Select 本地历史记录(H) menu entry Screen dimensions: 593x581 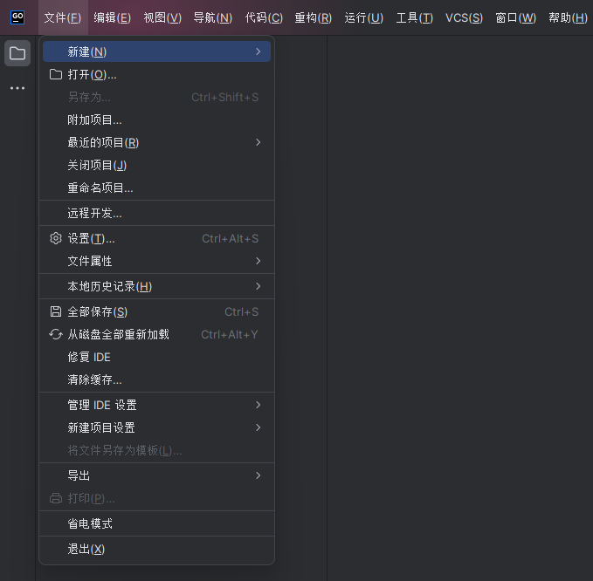pos(156,286)
